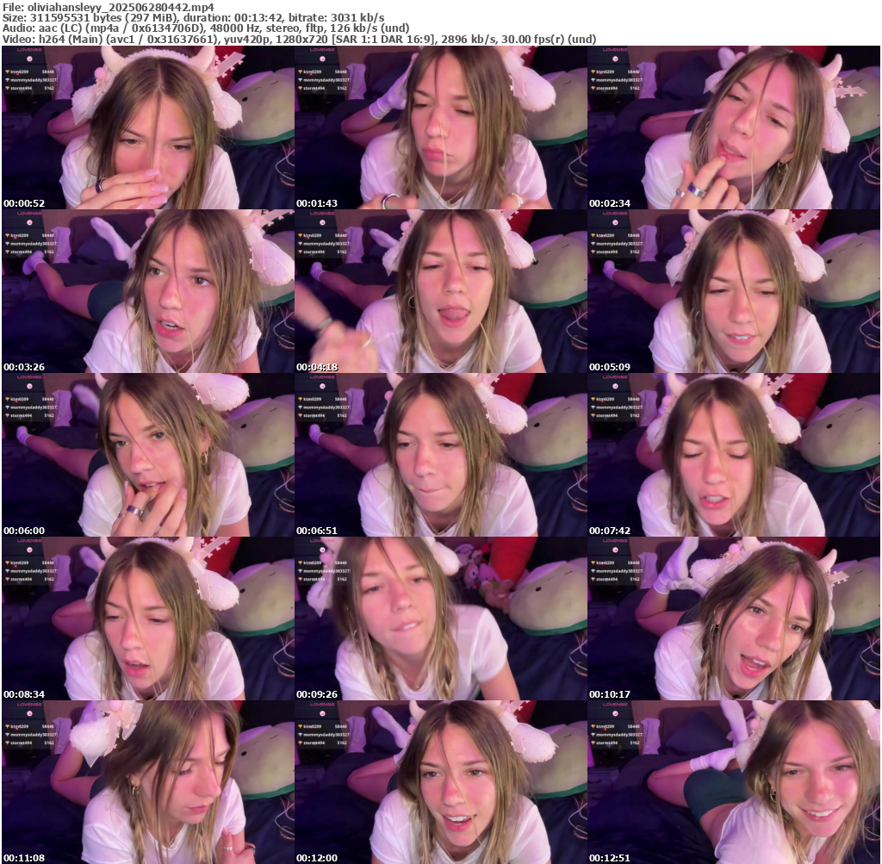
Task: Open the thumbnail timestamped 00:06:00
Action: [147, 455]
